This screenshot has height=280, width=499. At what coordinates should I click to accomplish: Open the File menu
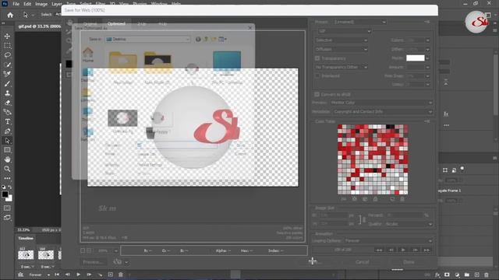click(x=16, y=4)
